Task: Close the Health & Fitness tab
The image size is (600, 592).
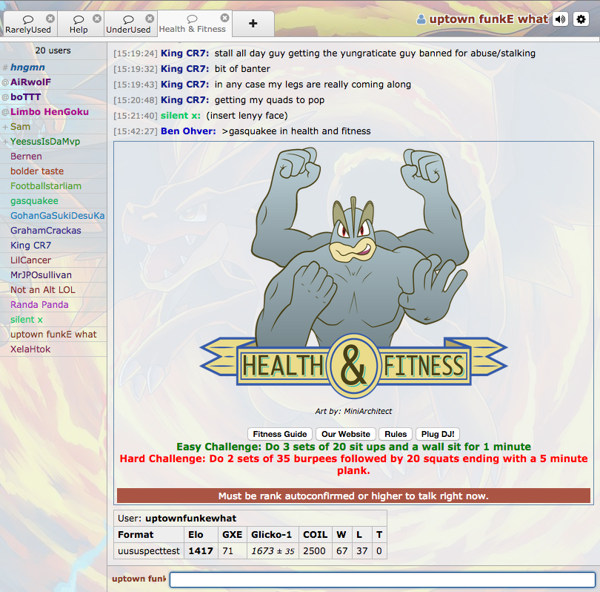Action: pyautogui.click(x=225, y=18)
